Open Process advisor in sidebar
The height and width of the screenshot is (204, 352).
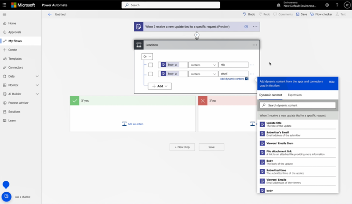(x=20, y=103)
